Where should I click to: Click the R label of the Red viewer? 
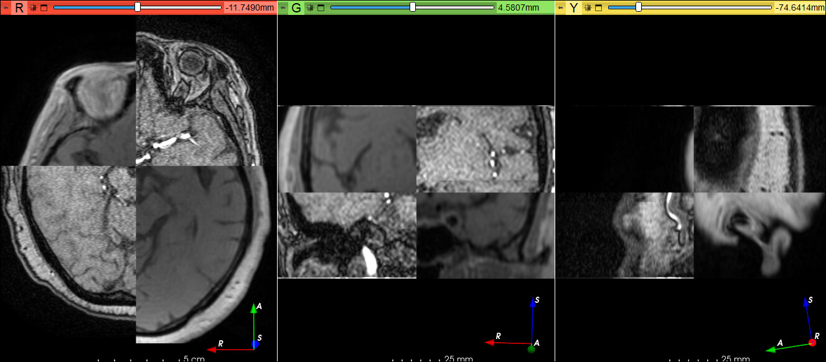point(19,7)
